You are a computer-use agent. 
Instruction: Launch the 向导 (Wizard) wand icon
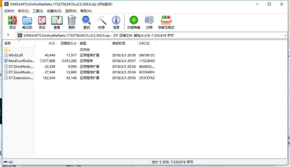pyautogui.click(x=101, y=22)
